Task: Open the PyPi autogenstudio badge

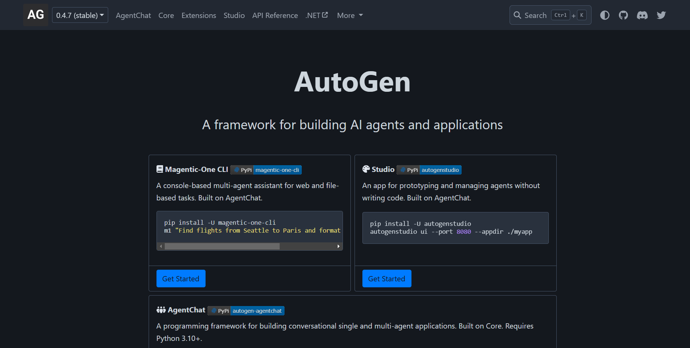Action: 429,170
